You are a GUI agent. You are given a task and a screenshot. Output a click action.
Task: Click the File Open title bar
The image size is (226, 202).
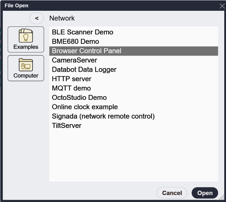pos(110,6)
